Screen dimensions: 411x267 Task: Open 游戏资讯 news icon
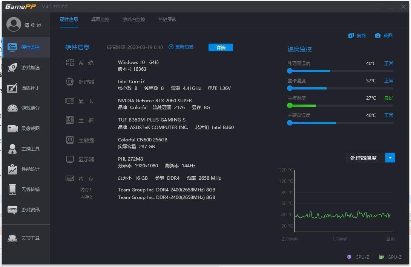coord(12,209)
